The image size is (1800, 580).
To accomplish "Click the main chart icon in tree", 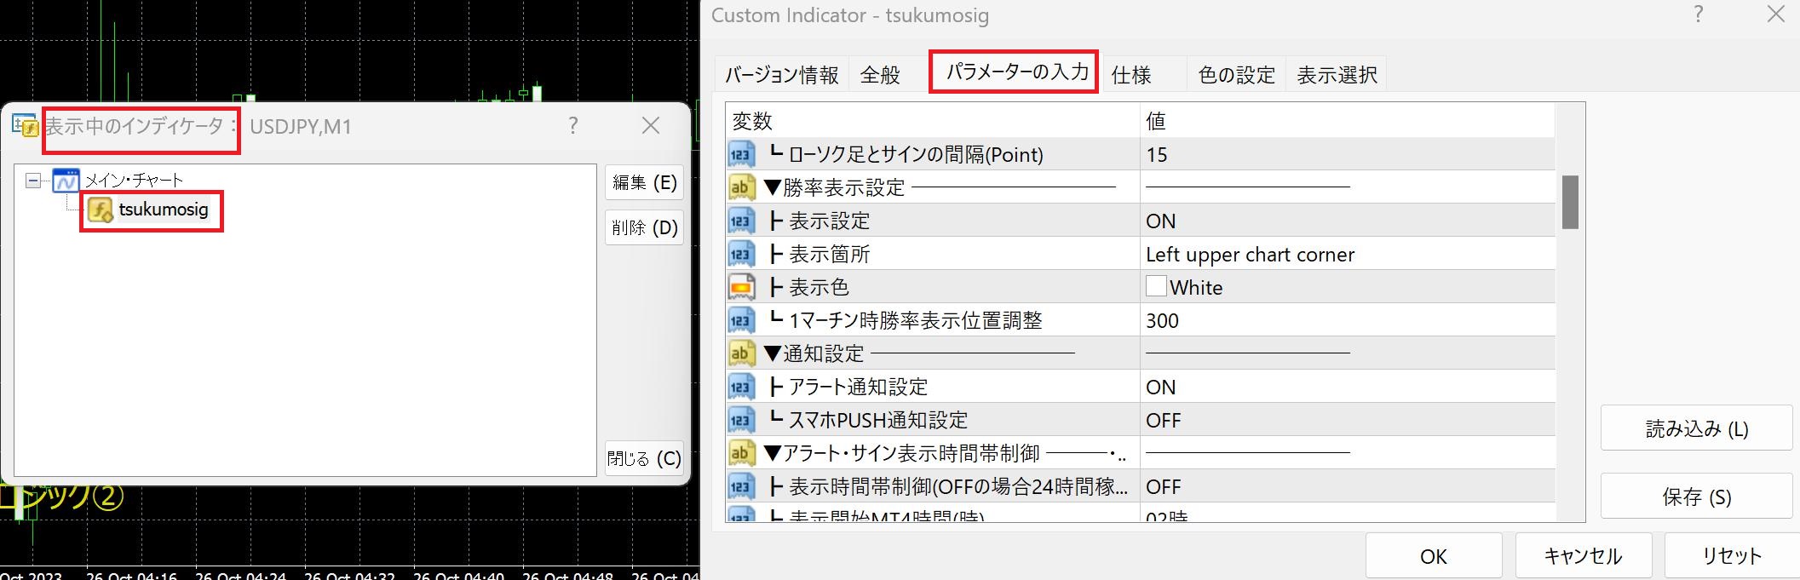I will 66,181.
